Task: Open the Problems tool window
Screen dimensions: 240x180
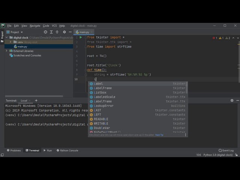Action: coord(14,150)
